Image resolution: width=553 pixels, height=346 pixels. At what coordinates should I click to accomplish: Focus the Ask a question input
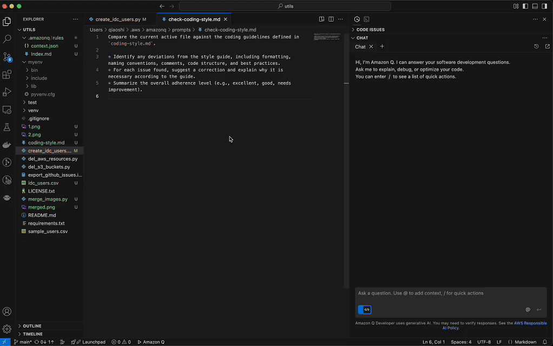[451, 294]
